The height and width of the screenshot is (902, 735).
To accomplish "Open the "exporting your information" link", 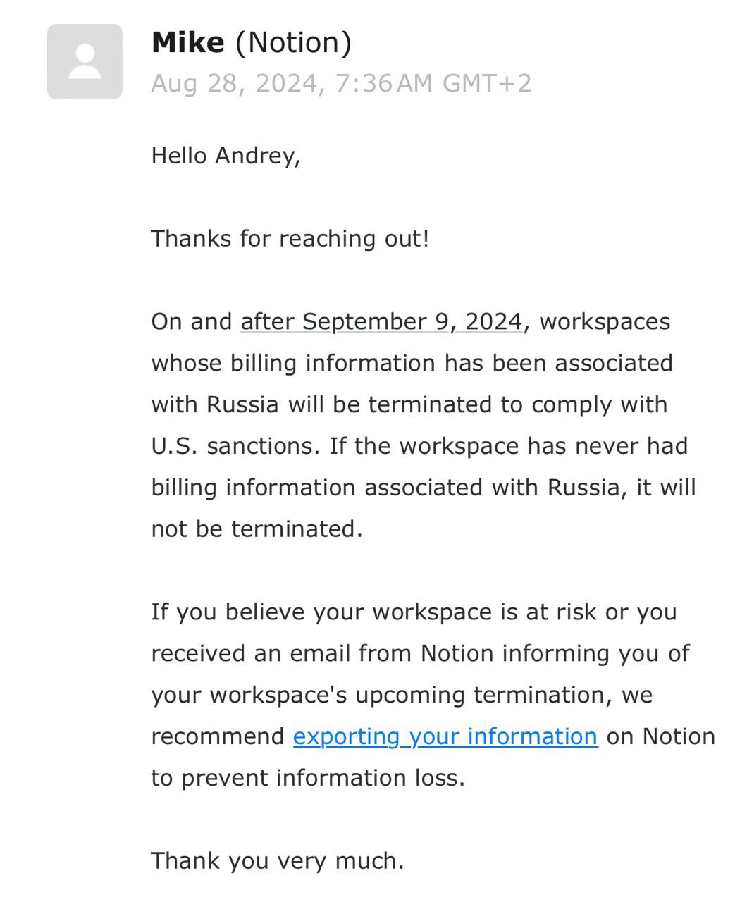I will (x=445, y=736).
